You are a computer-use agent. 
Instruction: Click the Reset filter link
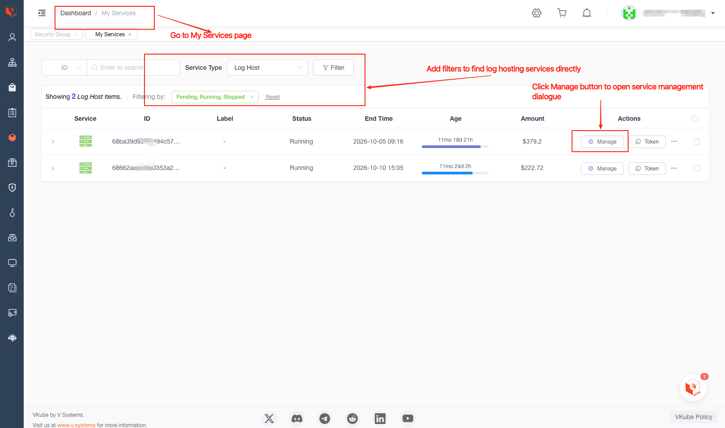273,97
